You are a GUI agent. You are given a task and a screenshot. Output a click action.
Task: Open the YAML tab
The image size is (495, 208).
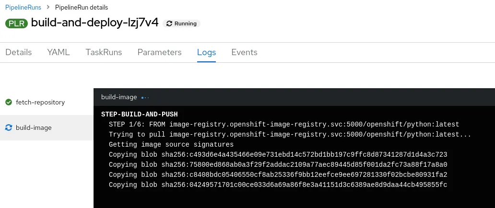point(59,52)
